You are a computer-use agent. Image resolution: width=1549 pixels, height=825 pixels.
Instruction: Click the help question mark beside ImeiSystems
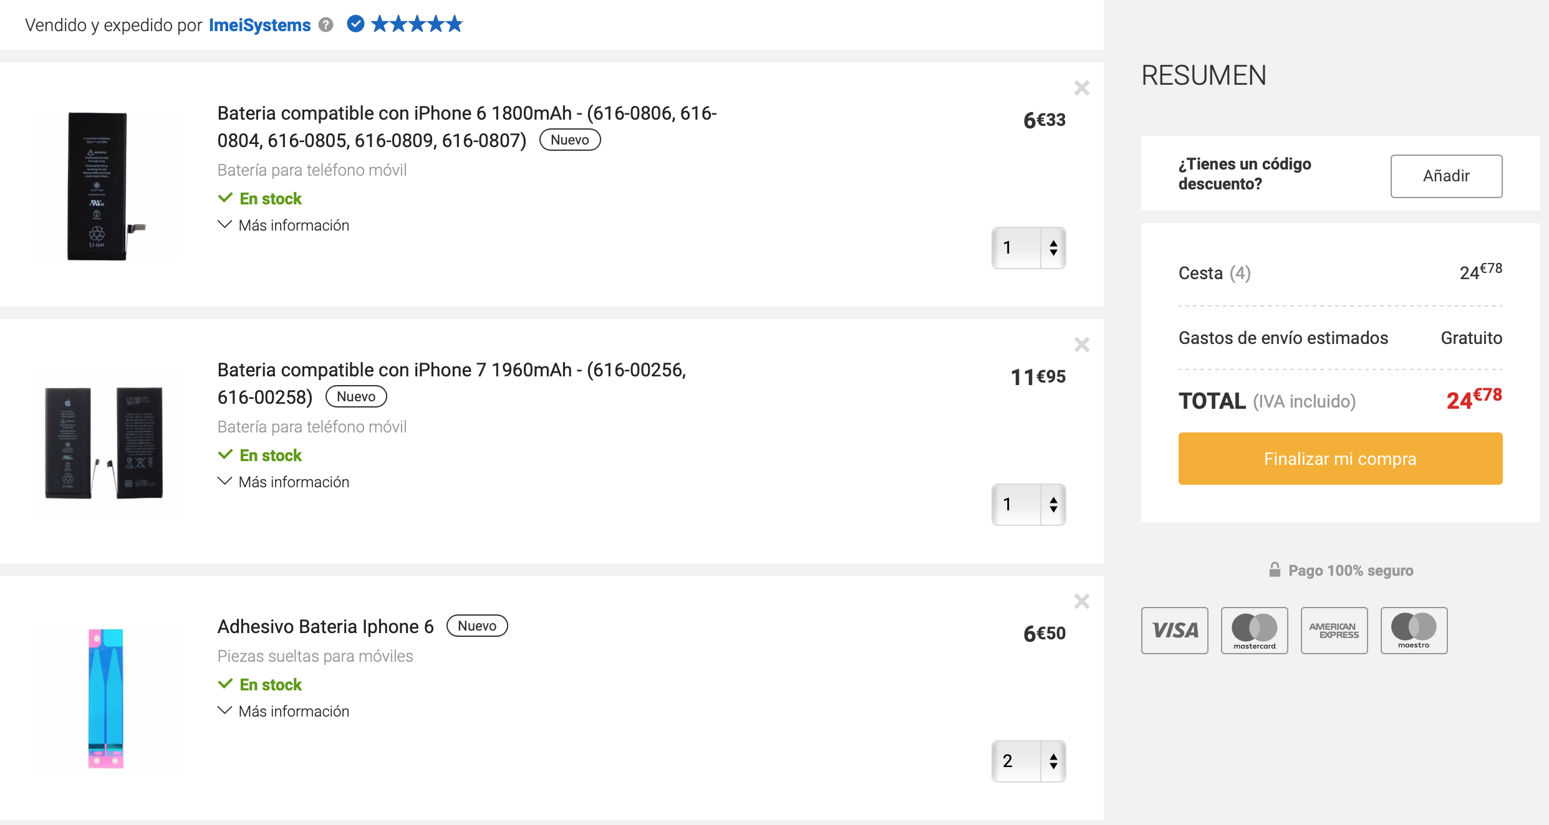[326, 24]
